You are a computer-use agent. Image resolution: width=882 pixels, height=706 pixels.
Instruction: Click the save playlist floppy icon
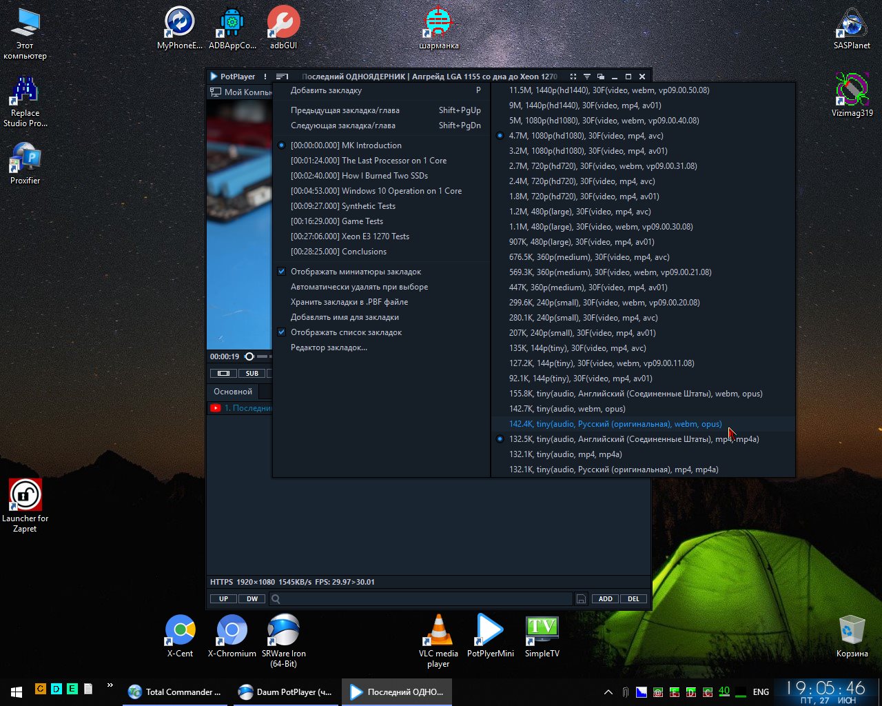pyautogui.click(x=582, y=599)
